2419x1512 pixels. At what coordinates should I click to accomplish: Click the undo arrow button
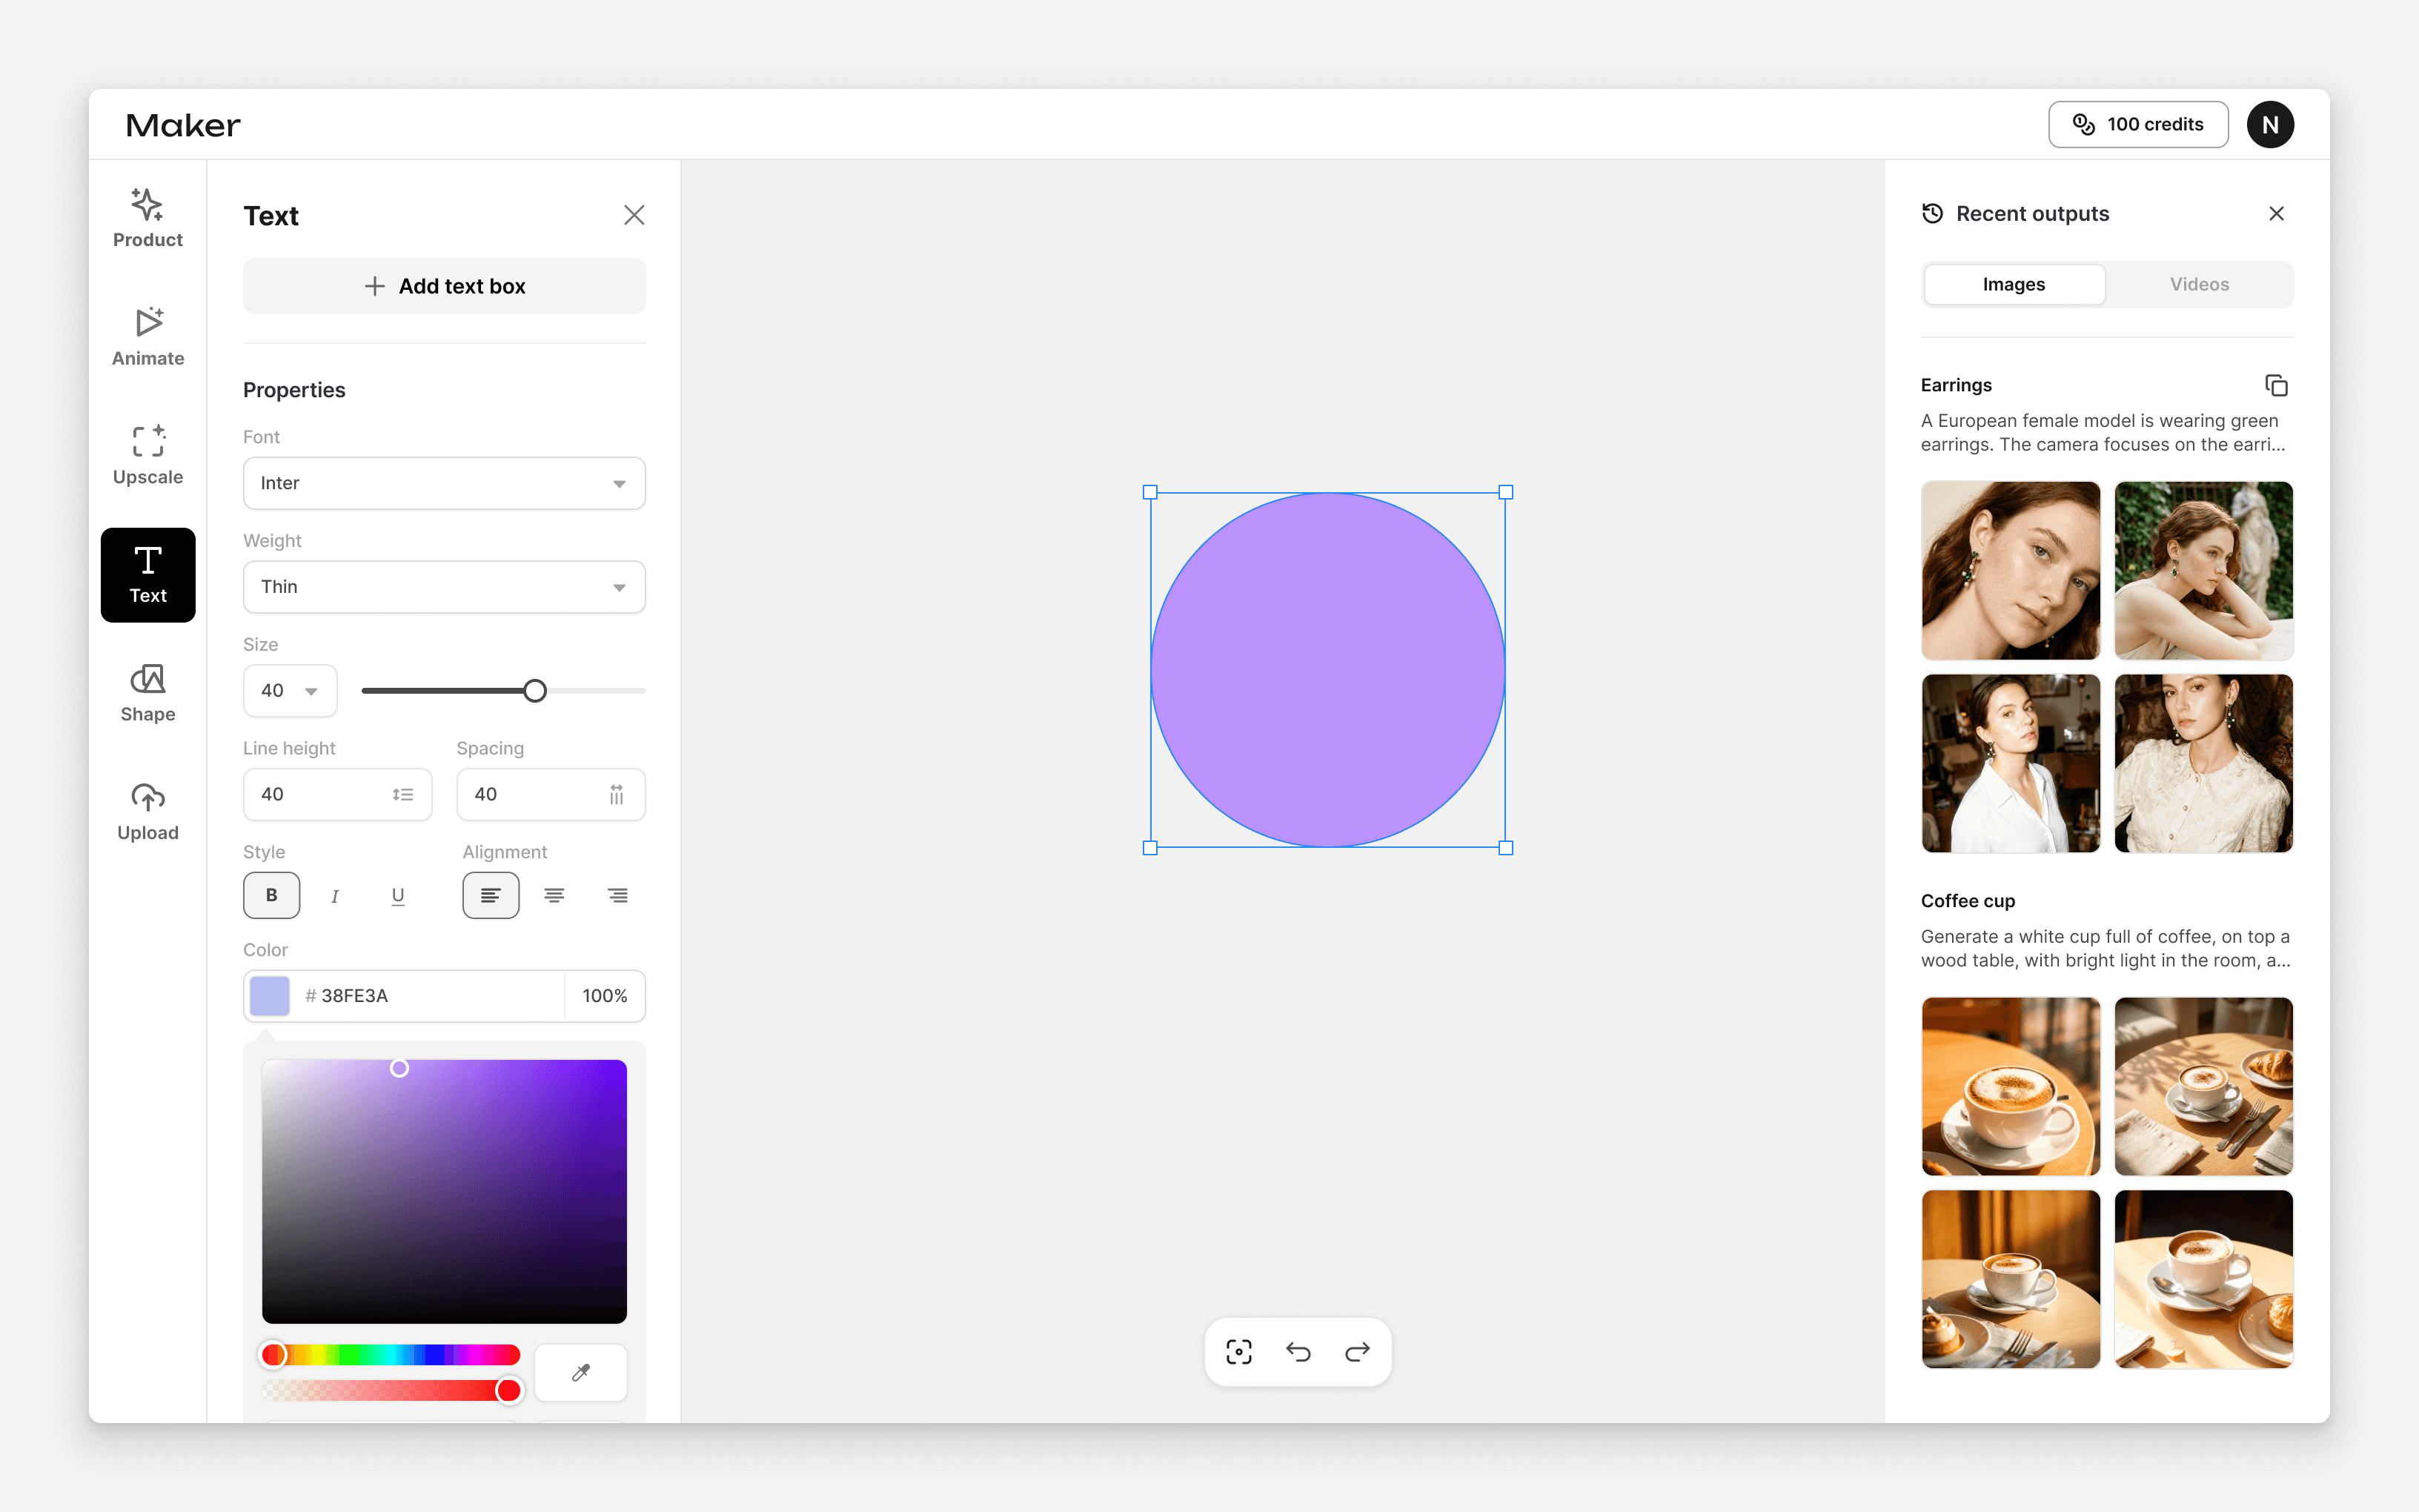click(1298, 1352)
